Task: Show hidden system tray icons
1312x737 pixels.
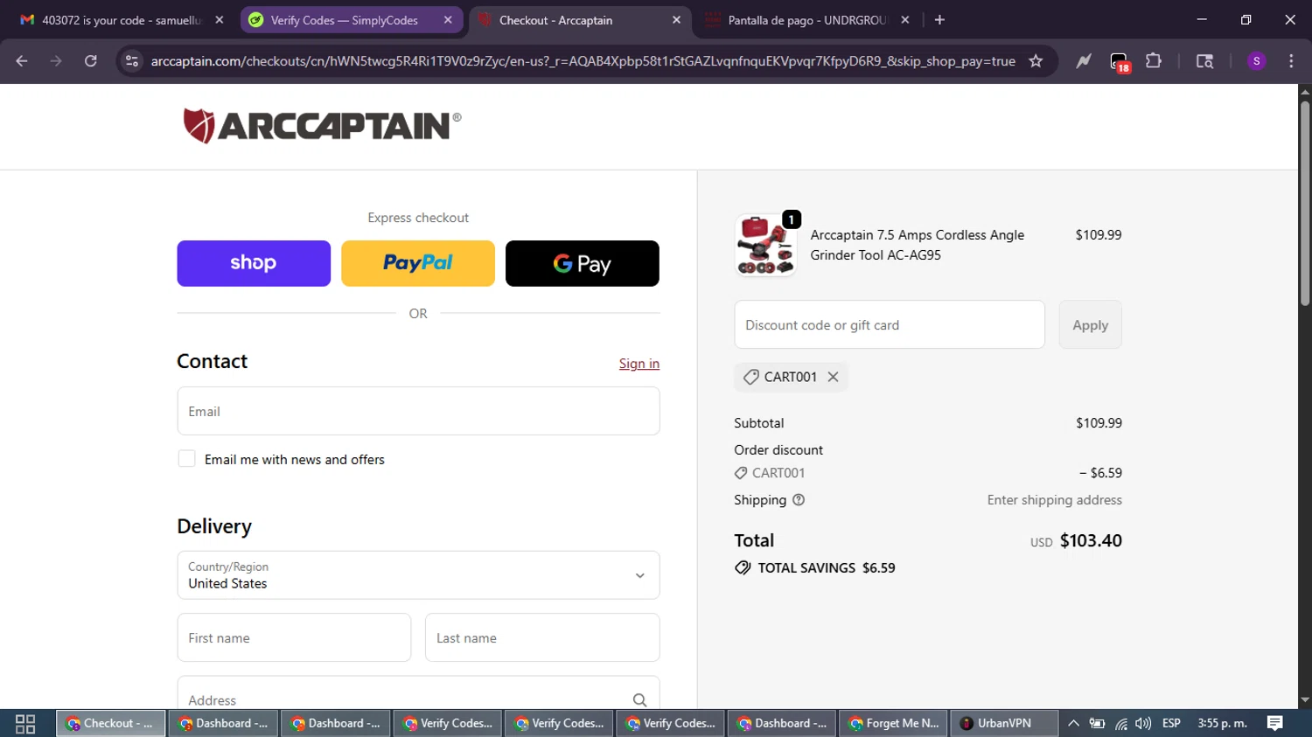Action: pyautogui.click(x=1073, y=724)
